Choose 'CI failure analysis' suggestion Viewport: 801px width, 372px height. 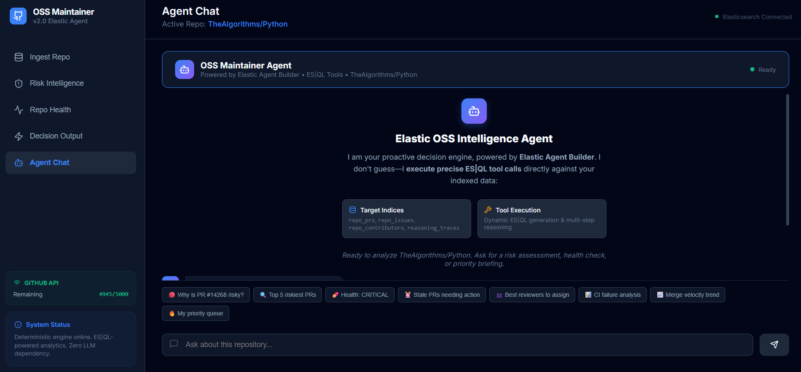click(x=612, y=295)
